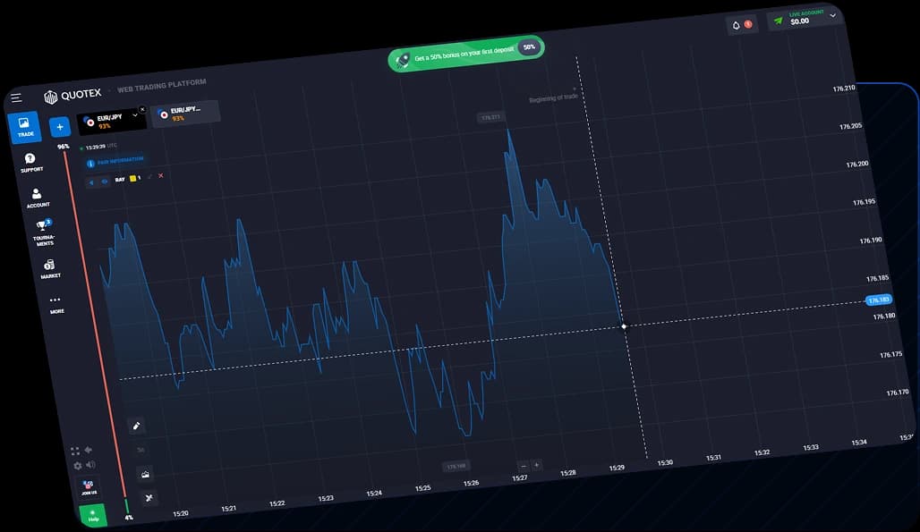Open the Support section in the sidebar
Screen dimensions: 920x532
point(31,163)
